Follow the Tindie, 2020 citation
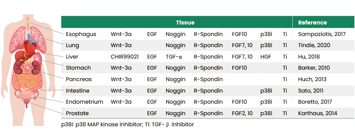The width and height of the screenshot is (355, 140). 314,45
